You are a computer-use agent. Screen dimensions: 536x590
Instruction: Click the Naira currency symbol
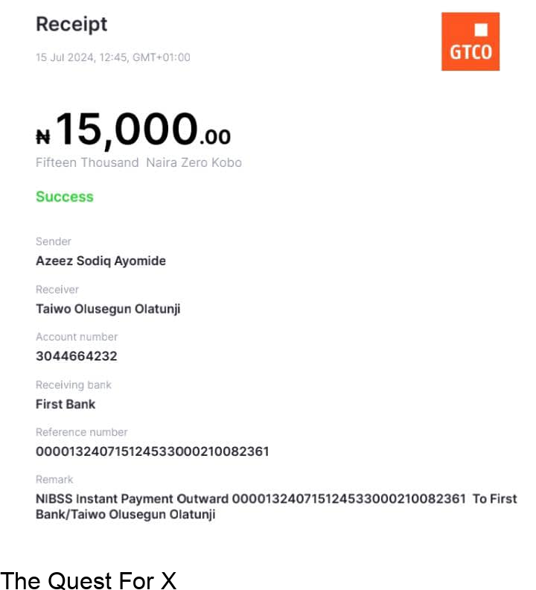coord(42,136)
